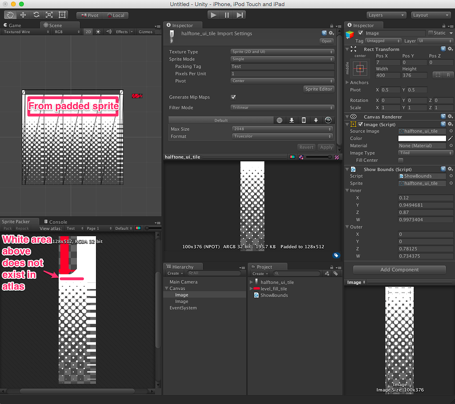The width and height of the screenshot is (455, 404).
Task: Select the Move tool
Action: click(x=23, y=15)
